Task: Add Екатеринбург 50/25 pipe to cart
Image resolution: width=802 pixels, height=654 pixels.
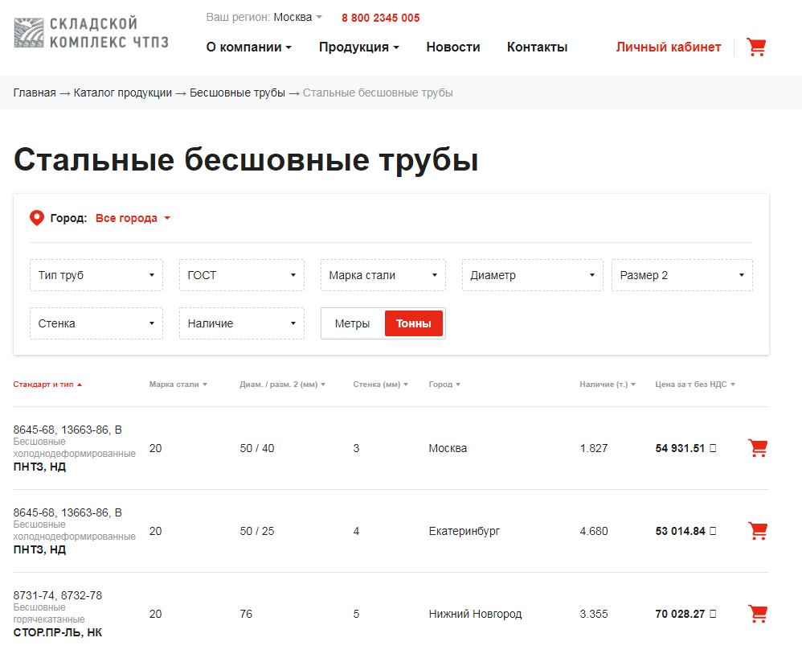Action: (757, 531)
